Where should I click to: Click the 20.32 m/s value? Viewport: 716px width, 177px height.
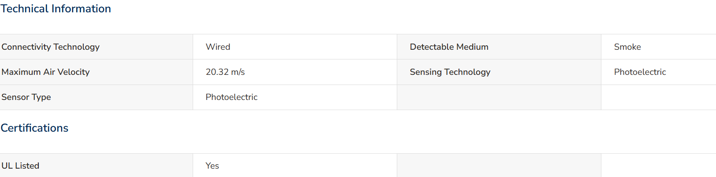(x=225, y=72)
